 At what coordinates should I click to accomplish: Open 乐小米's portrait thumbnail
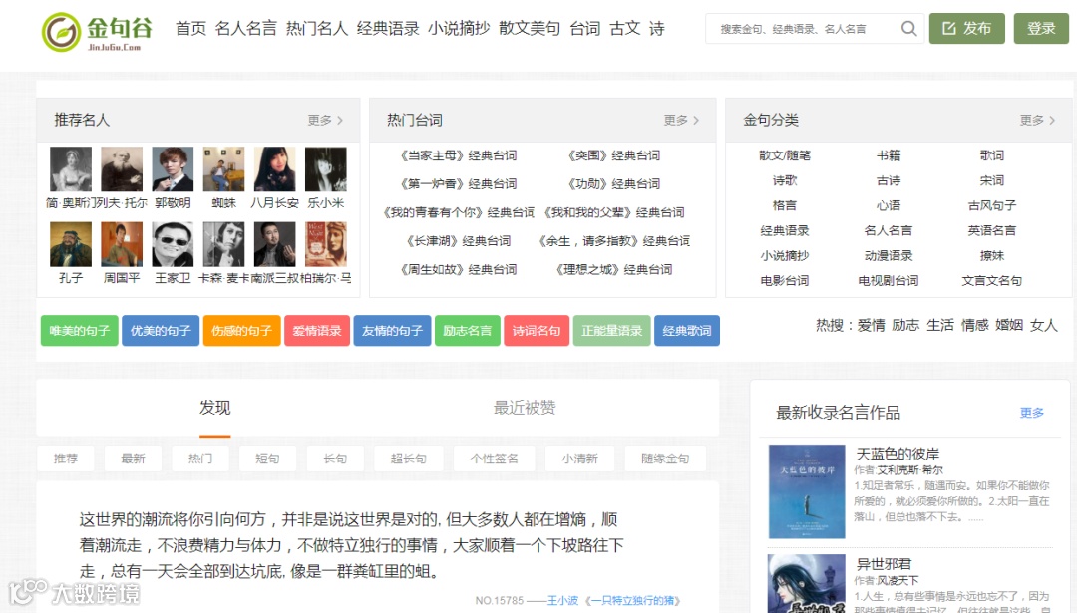[x=325, y=168]
